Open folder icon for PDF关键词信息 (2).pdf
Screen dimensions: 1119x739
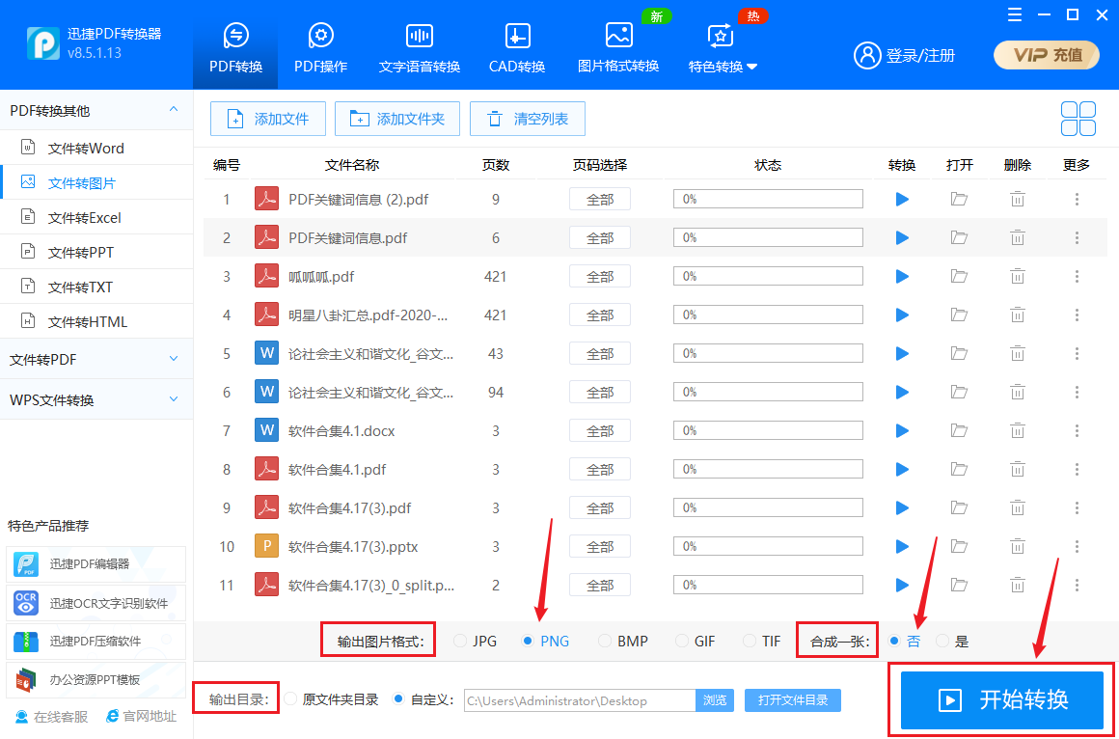click(959, 199)
